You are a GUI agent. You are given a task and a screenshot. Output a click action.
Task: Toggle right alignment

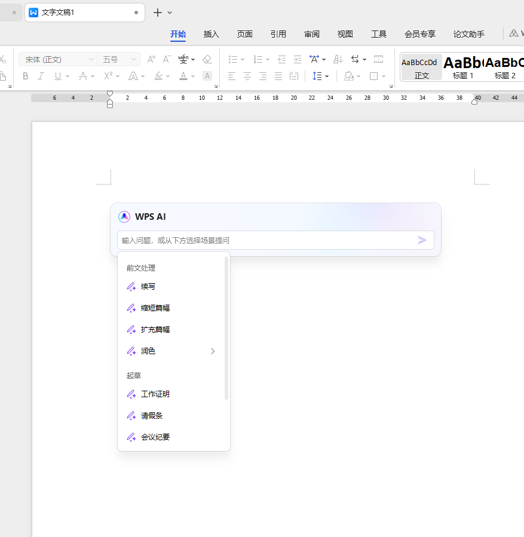(263, 76)
